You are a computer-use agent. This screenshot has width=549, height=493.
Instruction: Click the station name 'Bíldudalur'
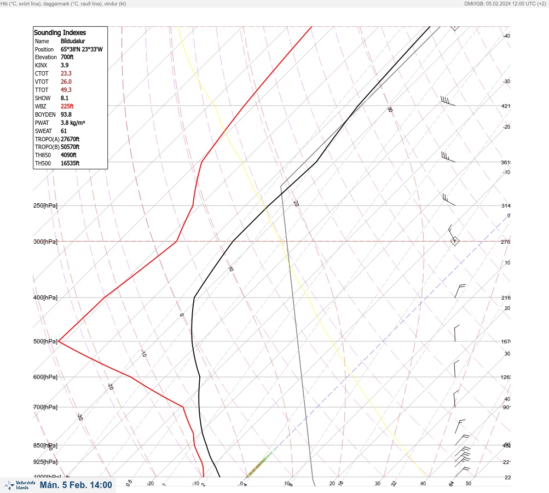[73, 41]
